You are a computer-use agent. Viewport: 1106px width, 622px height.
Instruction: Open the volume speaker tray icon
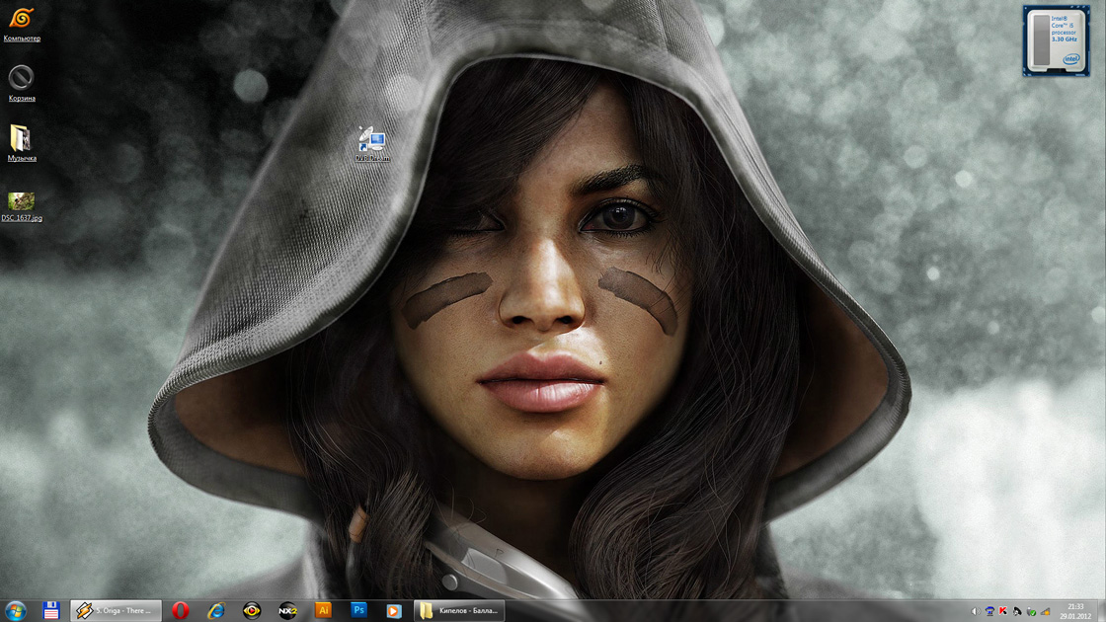975,612
